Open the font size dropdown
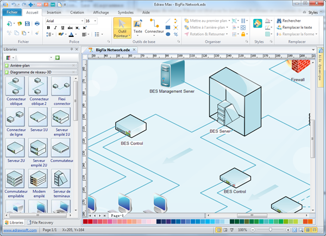326x236 pixels. coord(95,21)
